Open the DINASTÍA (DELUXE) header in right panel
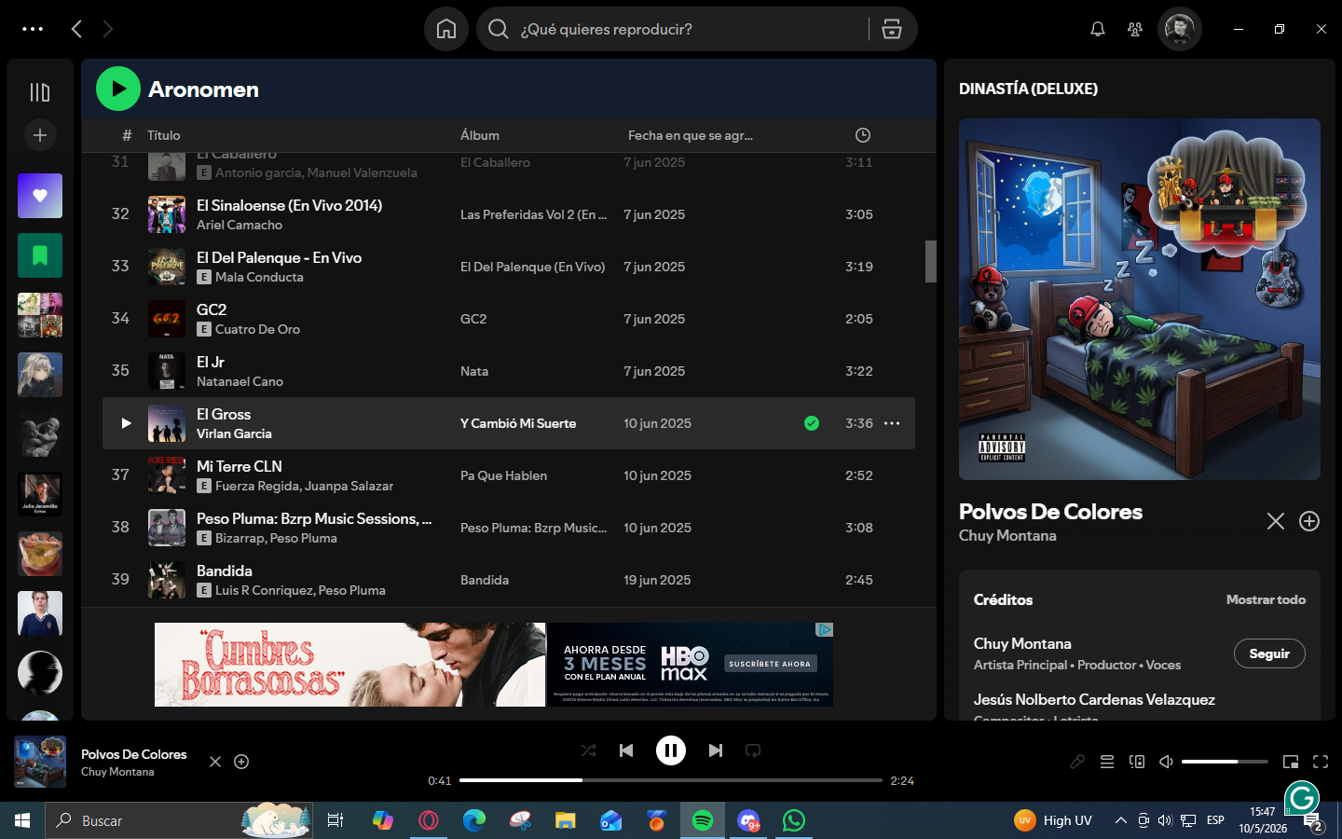Screen dimensions: 1342x839 point(1028,89)
